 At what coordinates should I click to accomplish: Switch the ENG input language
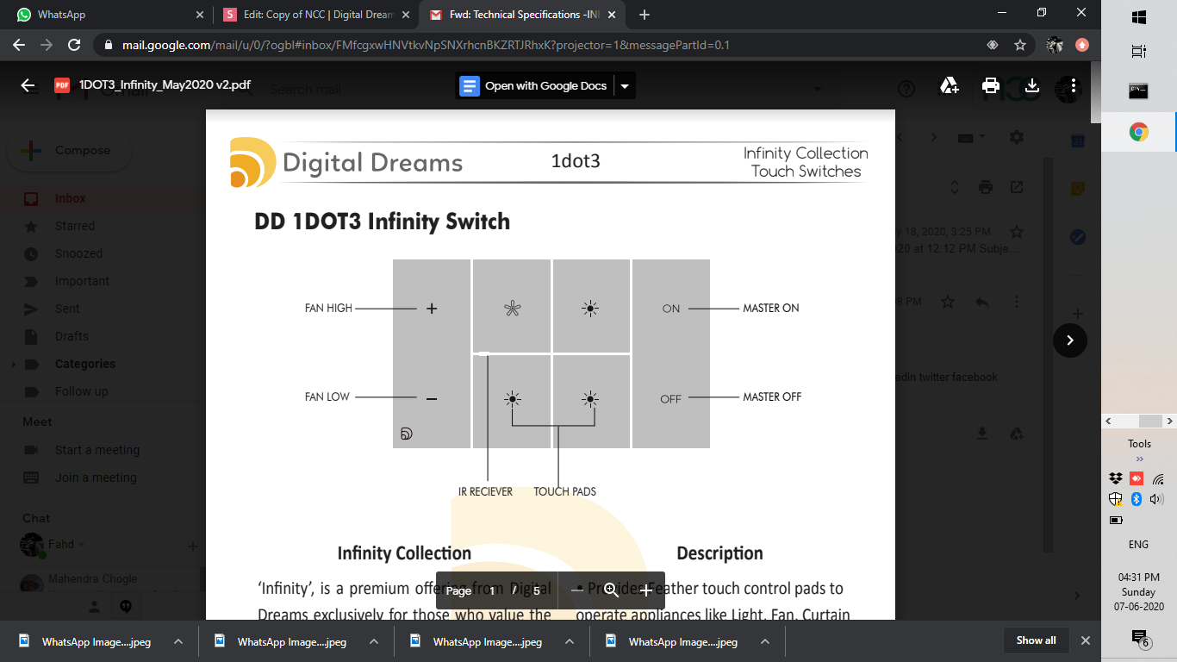(1139, 545)
